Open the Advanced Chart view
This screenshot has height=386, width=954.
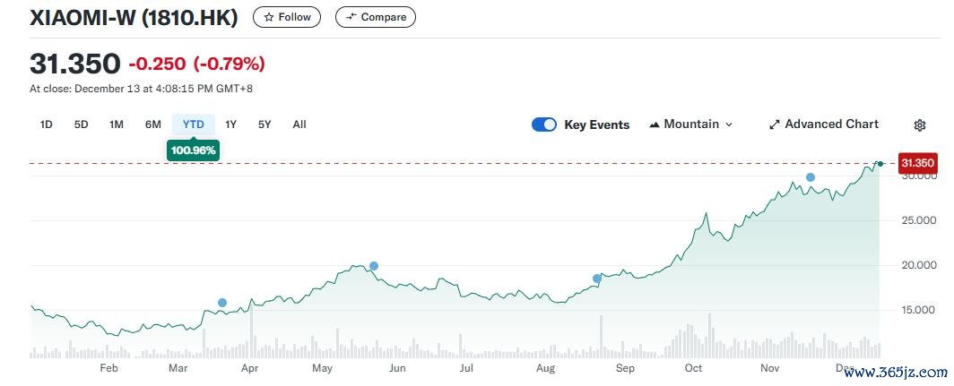coord(824,124)
